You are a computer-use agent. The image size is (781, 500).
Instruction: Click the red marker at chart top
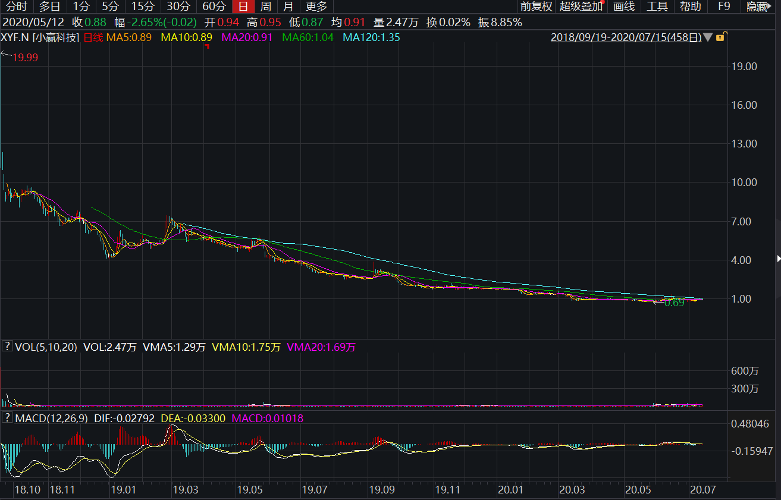[x=207, y=46]
